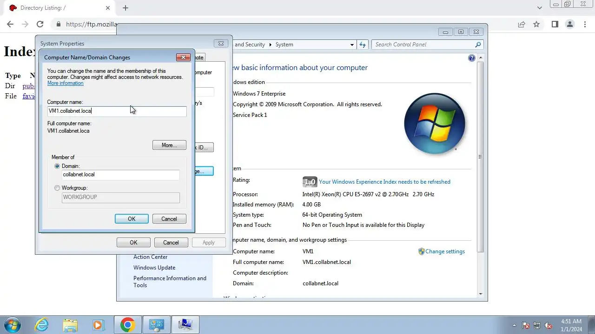Open Chrome three-dot menu
Viewport: 595px width, 334px height.
coord(585,24)
